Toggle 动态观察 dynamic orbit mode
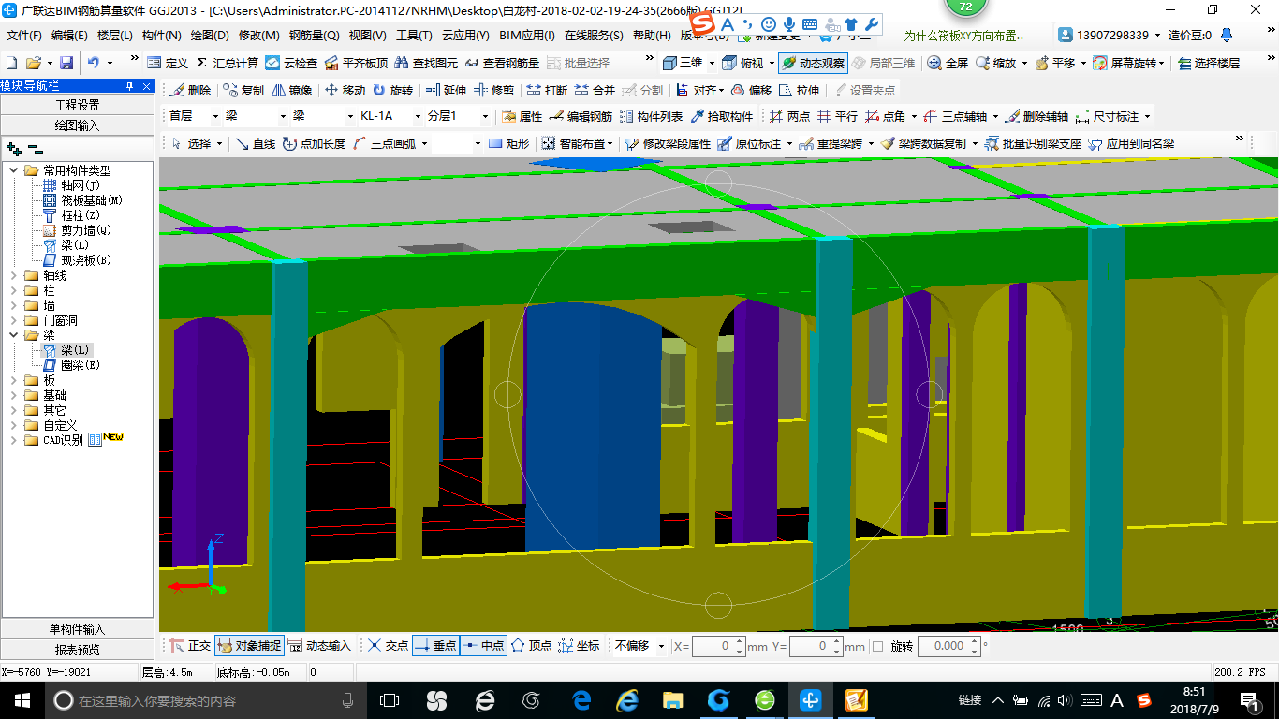The height and width of the screenshot is (719, 1279). [x=813, y=63]
